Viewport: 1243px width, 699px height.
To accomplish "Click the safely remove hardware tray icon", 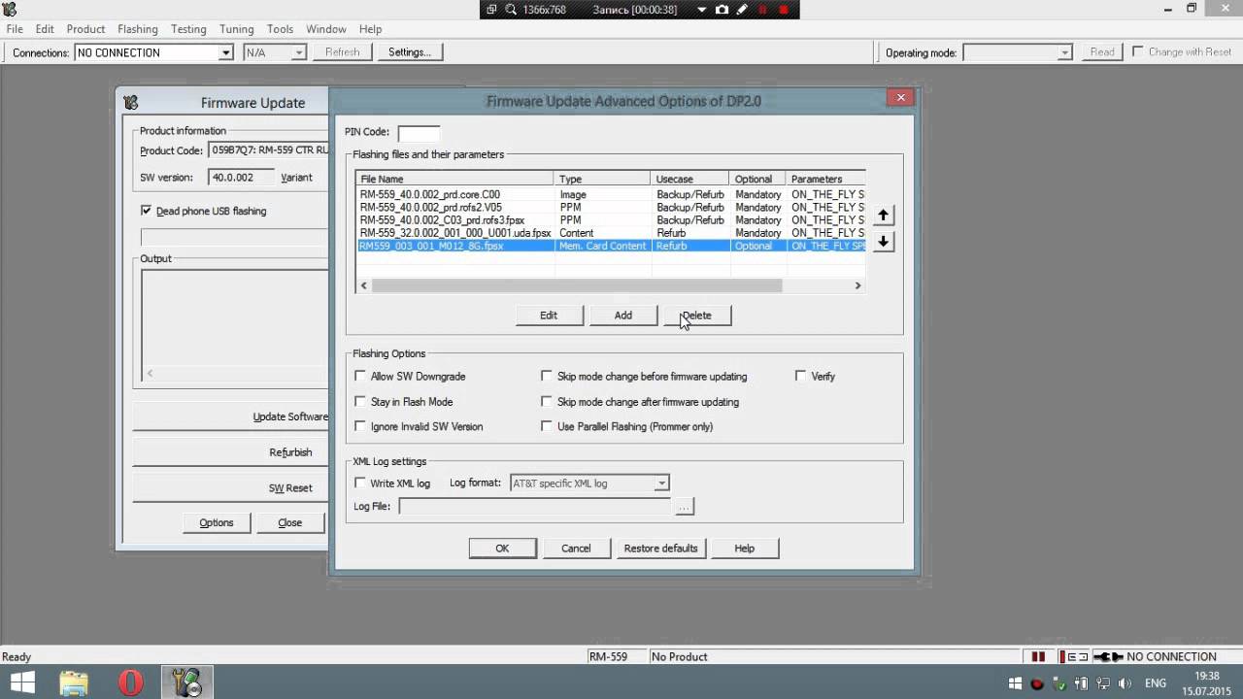I will pos(1059,683).
